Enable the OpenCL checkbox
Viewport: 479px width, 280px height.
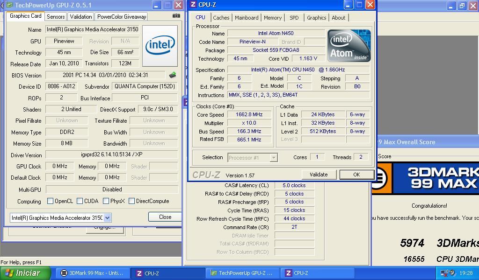[51, 201]
